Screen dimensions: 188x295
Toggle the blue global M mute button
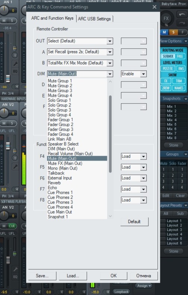click(x=164, y=32)
